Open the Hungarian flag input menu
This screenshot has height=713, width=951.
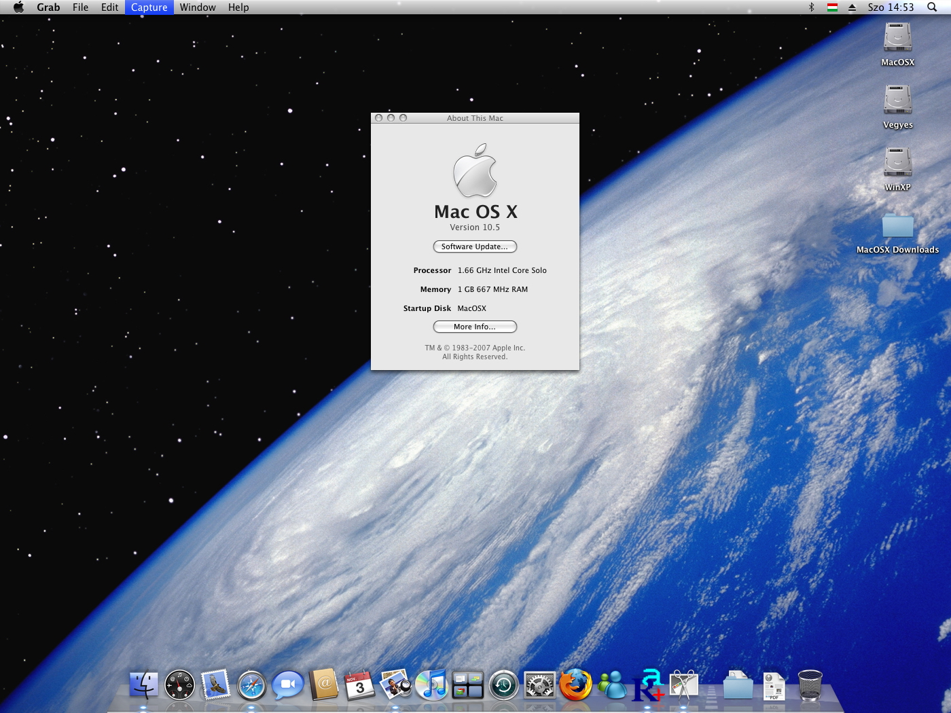(832, 7)
